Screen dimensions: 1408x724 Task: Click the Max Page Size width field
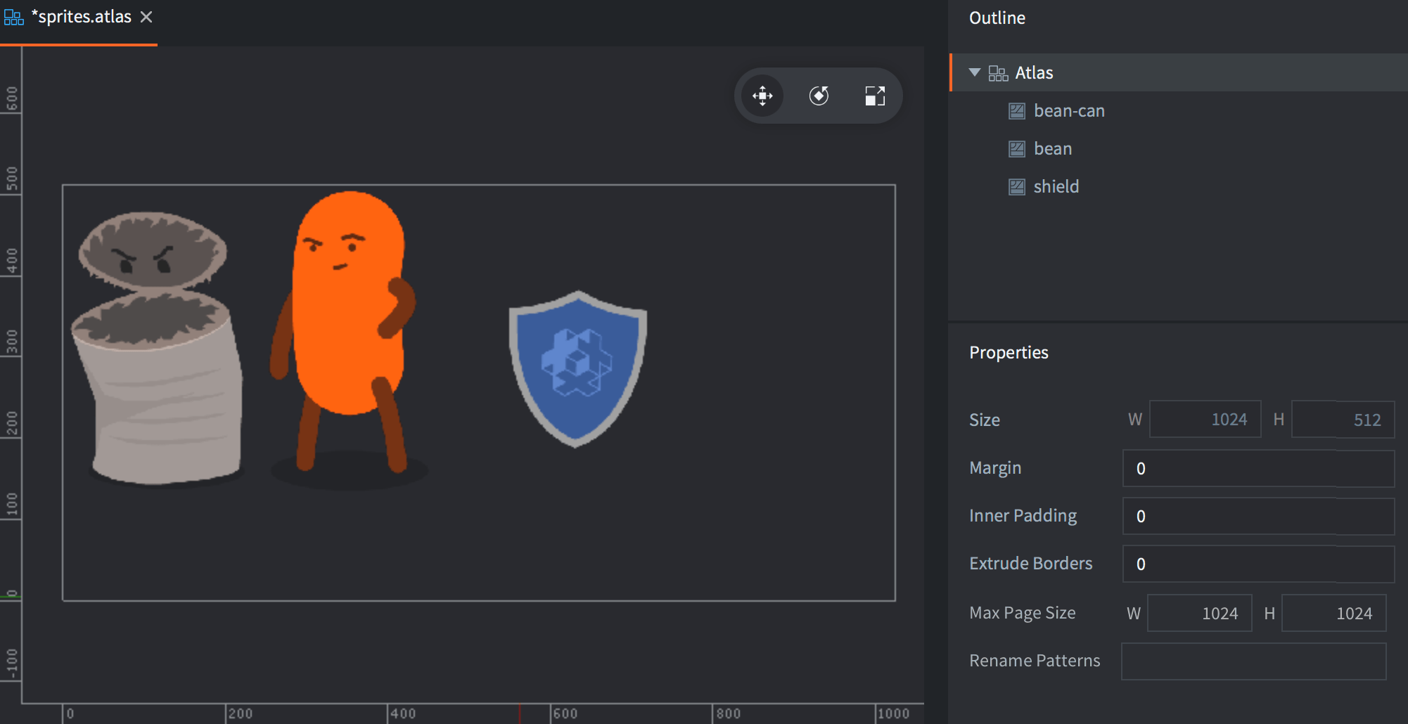[1200, 614]
